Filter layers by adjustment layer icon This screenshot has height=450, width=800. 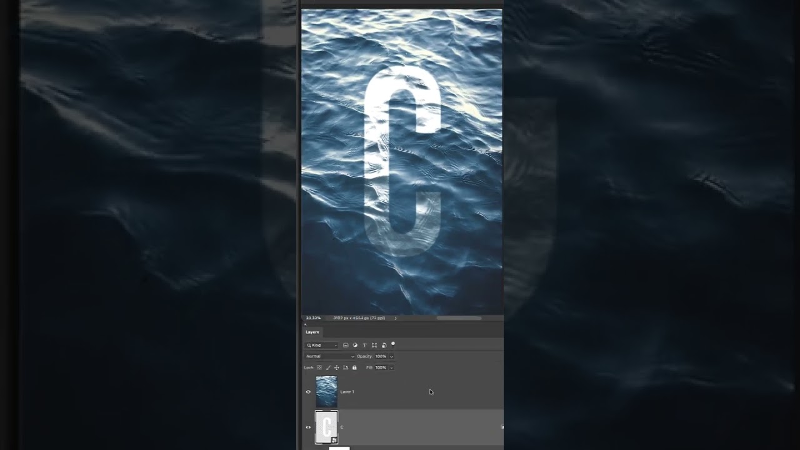click(x=355, y=345)
